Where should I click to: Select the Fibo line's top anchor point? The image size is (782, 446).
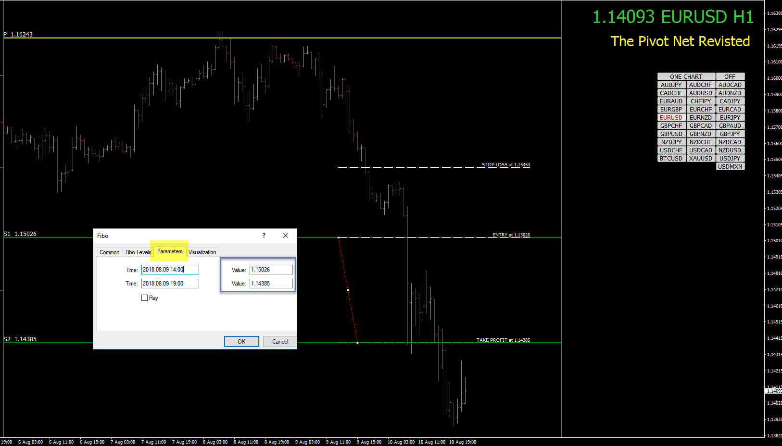click(338, 237)
